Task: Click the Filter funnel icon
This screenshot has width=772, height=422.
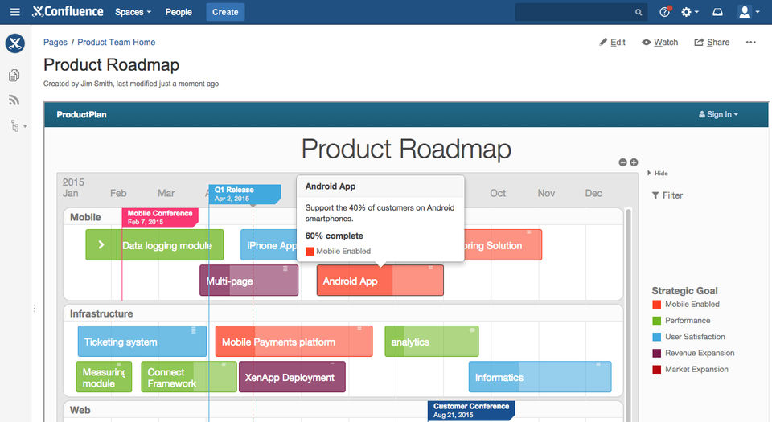Action: pyautogui.click(x=655, y=195)
